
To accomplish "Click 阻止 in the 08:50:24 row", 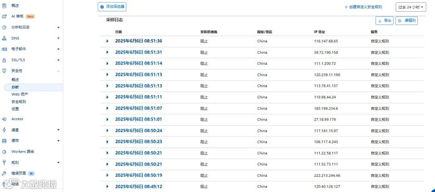I will pos(204,131).
